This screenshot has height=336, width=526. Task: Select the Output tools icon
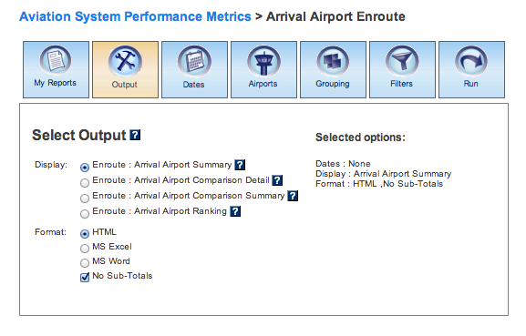click(x=125, y=61)
